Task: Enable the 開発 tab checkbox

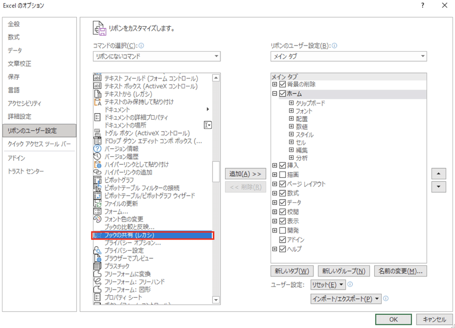Action: click(x=282, y=230)
